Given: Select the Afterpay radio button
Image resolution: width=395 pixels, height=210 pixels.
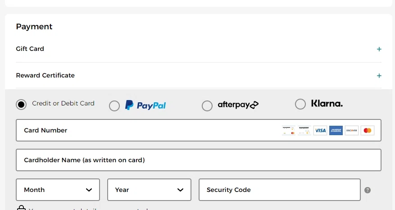Looking at the screenshot, I should coord(207,106).
